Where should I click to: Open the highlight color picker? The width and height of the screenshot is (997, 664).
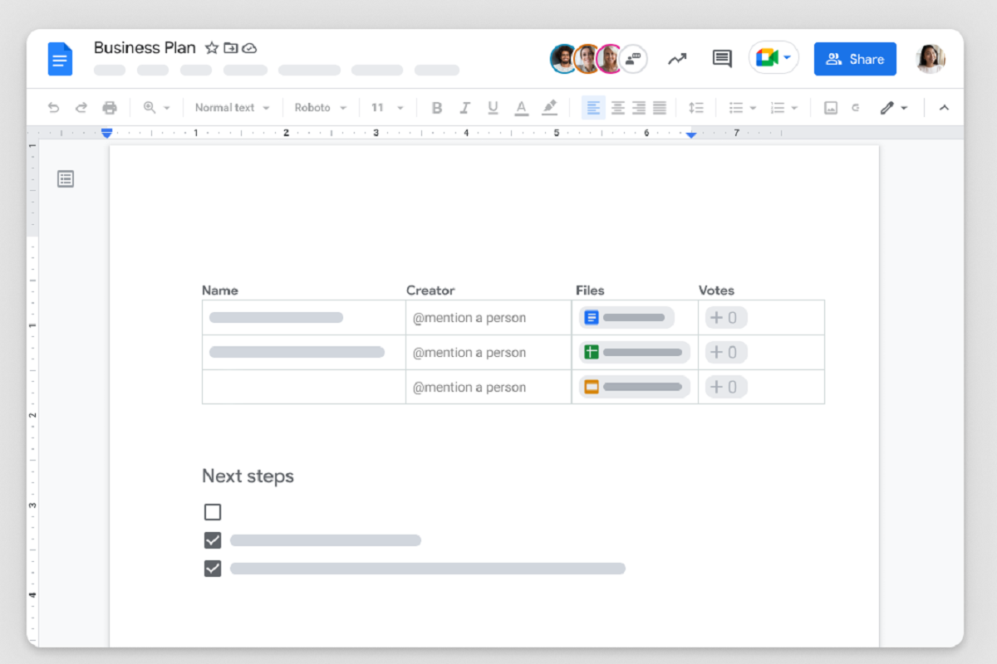pos(549,108)
